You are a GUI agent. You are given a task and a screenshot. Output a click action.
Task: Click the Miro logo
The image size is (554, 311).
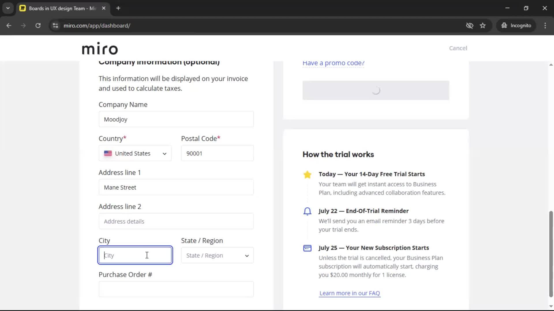click(100, 48)
